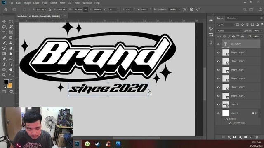Select the Gradient tool

point(4,54)
